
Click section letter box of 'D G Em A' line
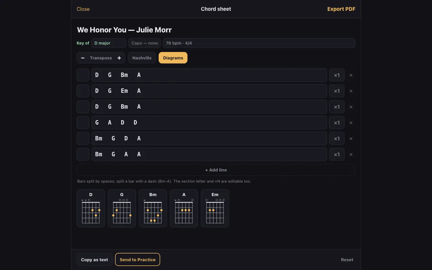coord(83,91)
